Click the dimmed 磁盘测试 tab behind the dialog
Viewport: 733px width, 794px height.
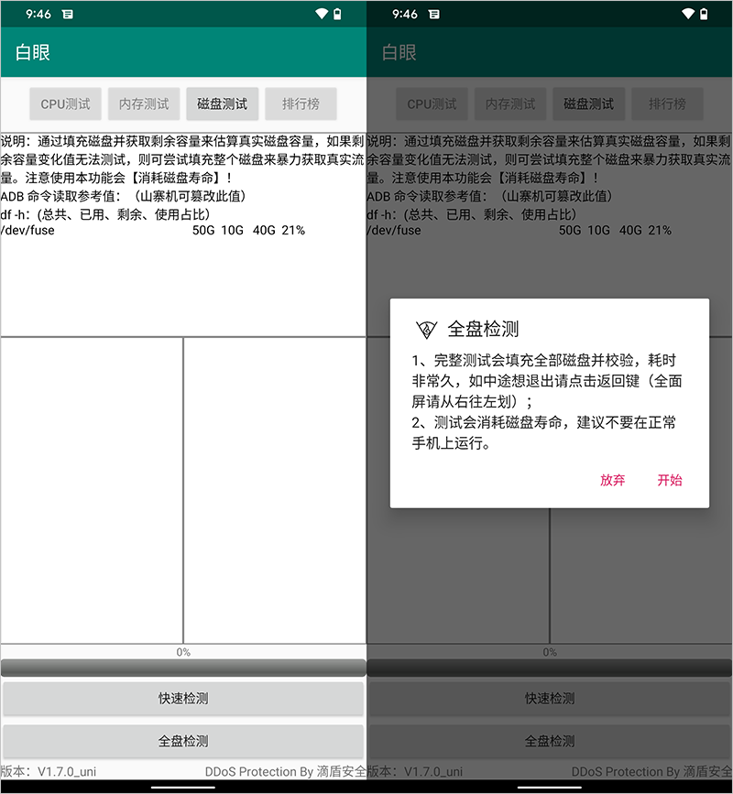(588, 103)
